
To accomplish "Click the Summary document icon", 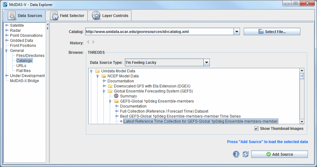I will coord(116,96).
